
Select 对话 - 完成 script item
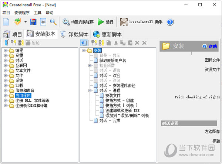(110, 120)
